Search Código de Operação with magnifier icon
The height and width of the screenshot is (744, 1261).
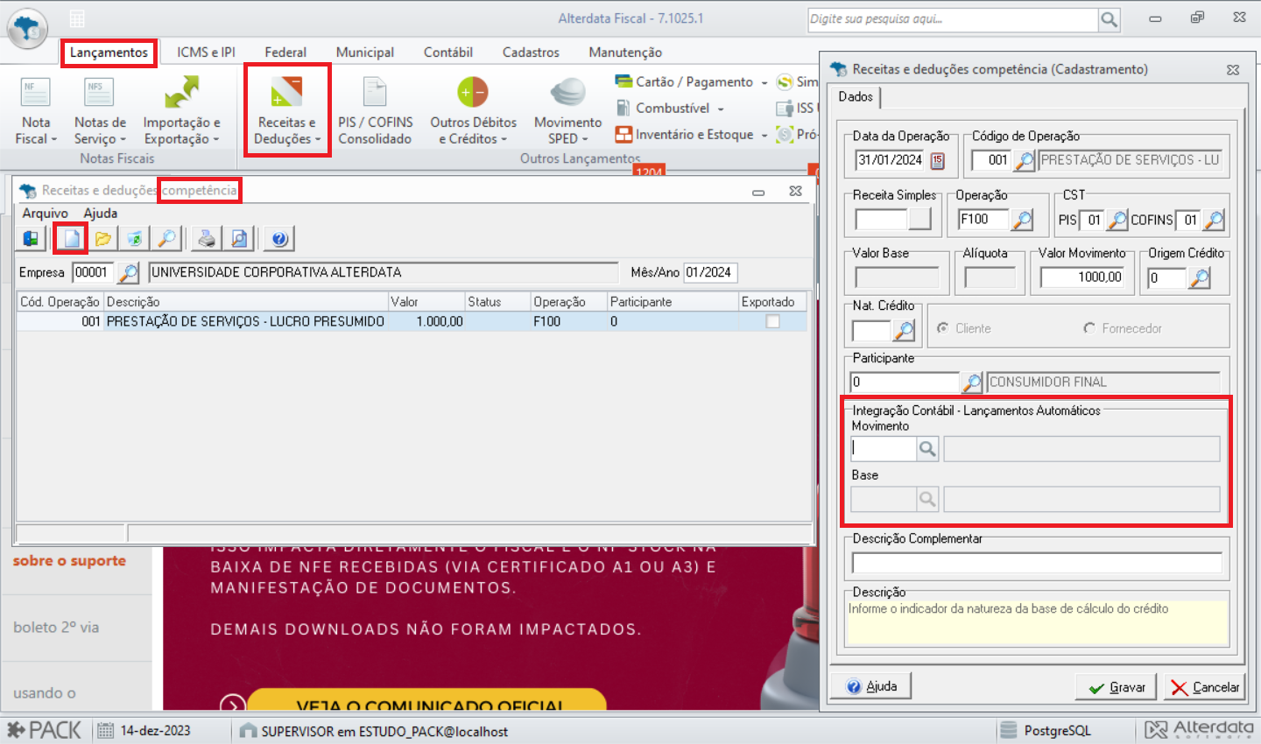[1024, 160]
